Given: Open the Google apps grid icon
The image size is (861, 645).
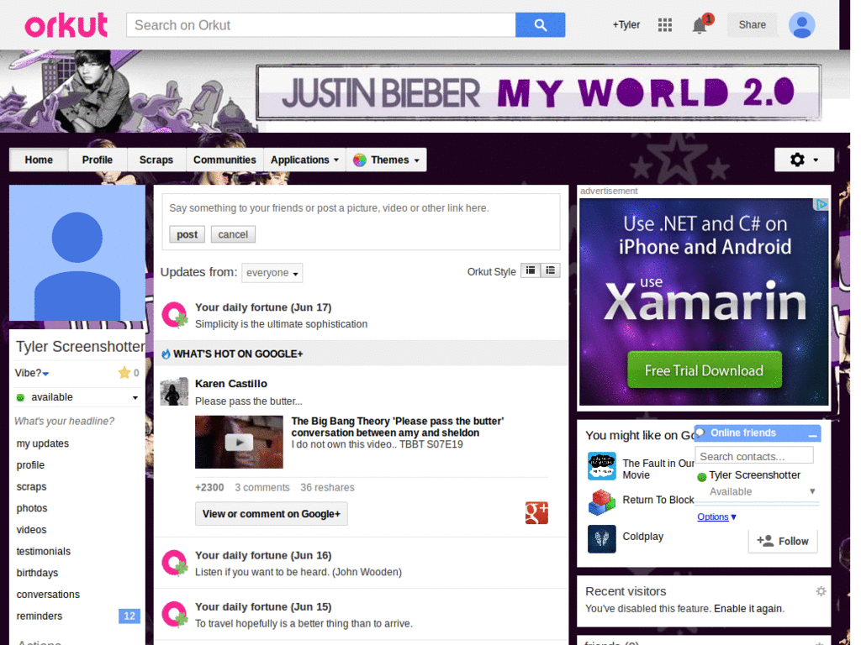Looking at the screenshot, I should [664, 24].
